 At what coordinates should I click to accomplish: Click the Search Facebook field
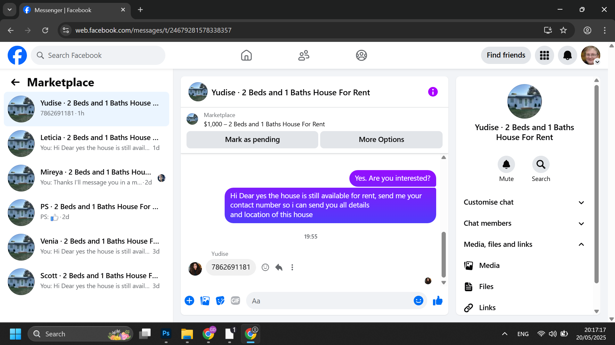pyautogui.click(x=98, y=55)
